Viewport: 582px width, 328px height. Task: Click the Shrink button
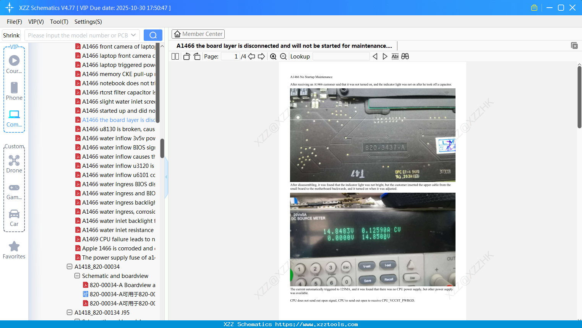click(11, 35)
